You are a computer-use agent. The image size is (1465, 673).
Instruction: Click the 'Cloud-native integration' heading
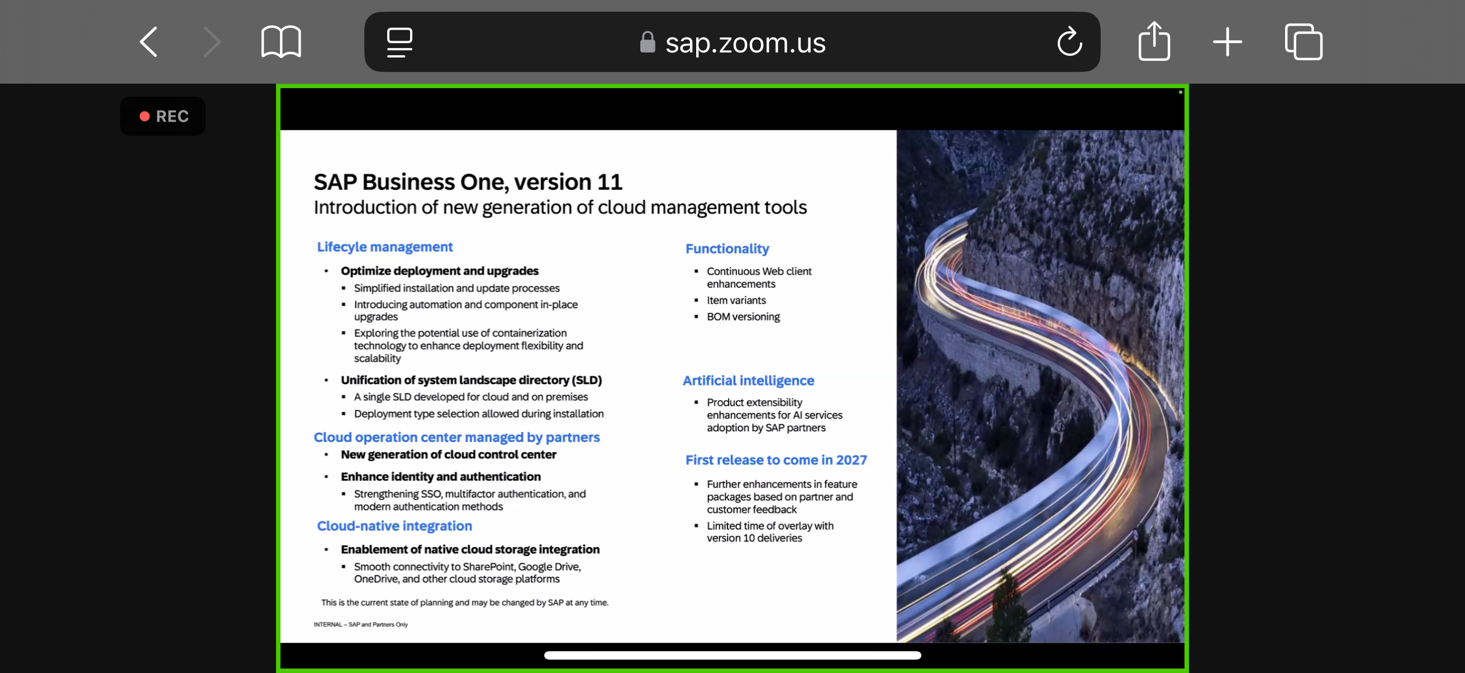tap(394, 526)
